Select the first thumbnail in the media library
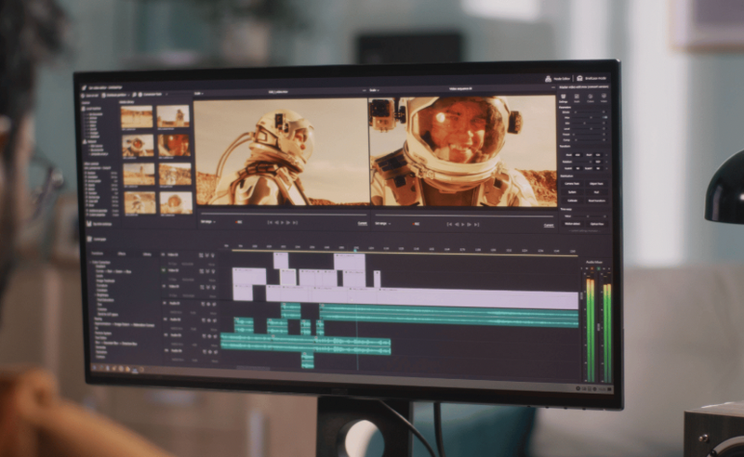This screenshot has height=457, width=744. point(137,117)
